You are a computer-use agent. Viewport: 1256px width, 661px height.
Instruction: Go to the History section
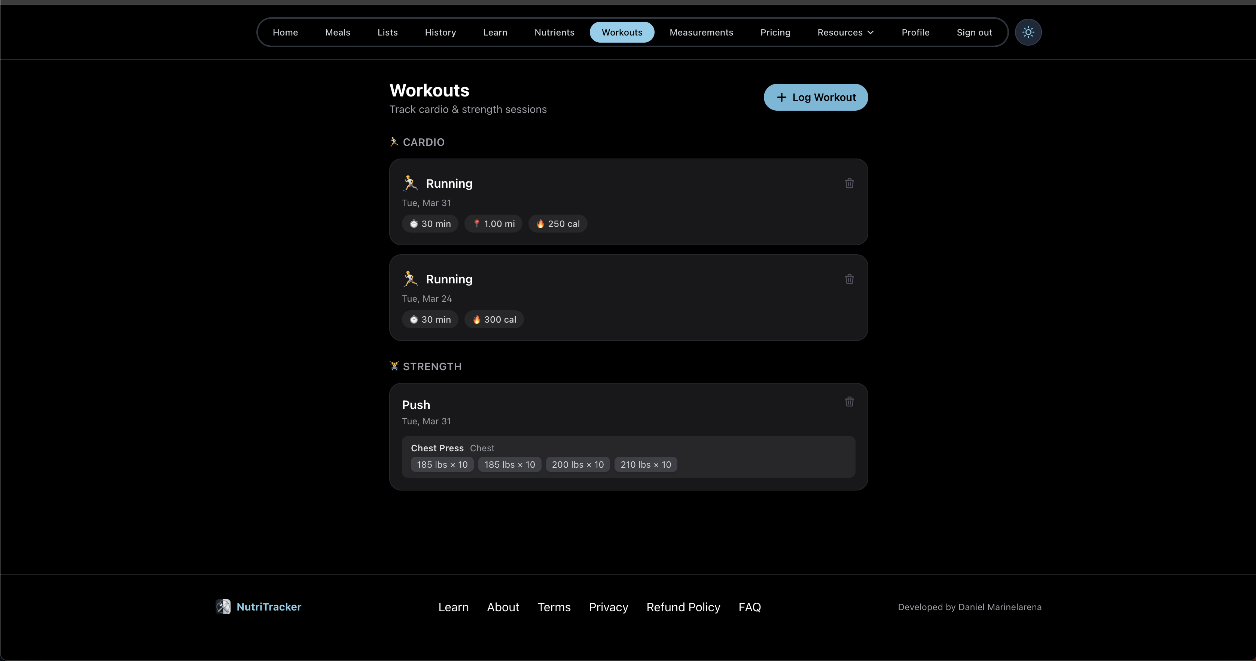(440, 32)
